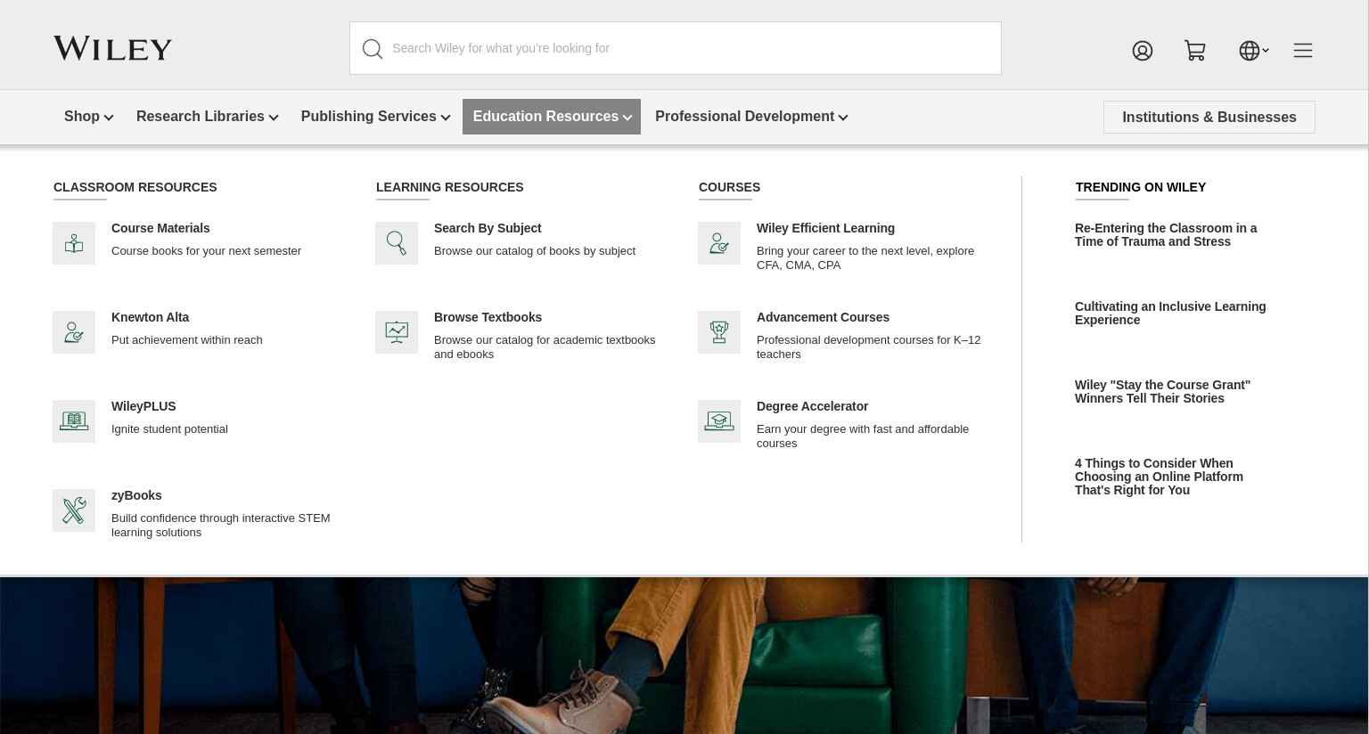The width and height of the screenshot is (1369, 734).
Task: Open the WileyPLUS link
Action: tap(143, 406)
